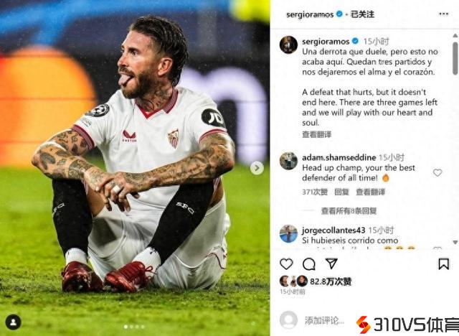Viewport: 459px width, 336px height.
Task: Select the first carousel dot indicator
Action: (126, 327)
